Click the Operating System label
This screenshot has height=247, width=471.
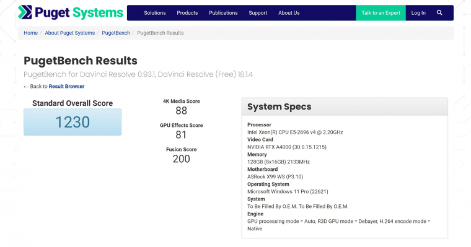268,184
